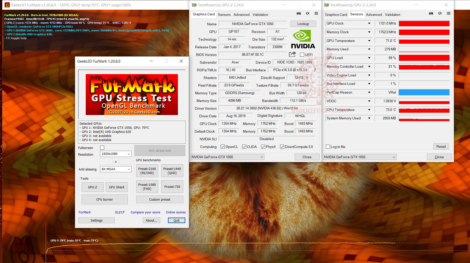The height and width of the screenshot is (263, 470).
Task: Take screenshot in GPU-Z Sensors window
Action: [431, 13]
